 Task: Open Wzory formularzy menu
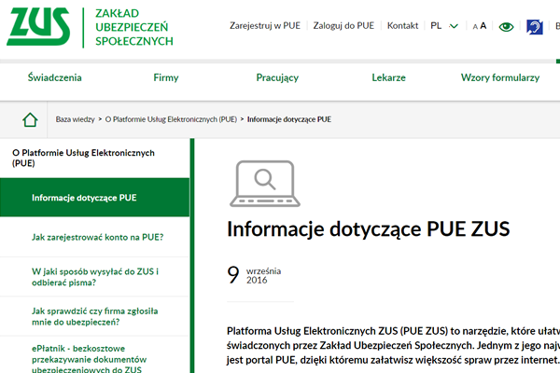click(500, 77)
